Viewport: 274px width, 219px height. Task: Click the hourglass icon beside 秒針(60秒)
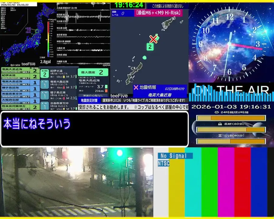(220, 136)
